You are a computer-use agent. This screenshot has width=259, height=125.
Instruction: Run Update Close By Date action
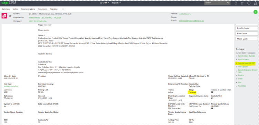(247, 56)
